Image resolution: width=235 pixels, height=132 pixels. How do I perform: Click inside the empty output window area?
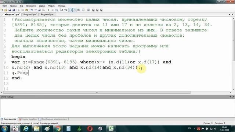click(x=117, y=108)
